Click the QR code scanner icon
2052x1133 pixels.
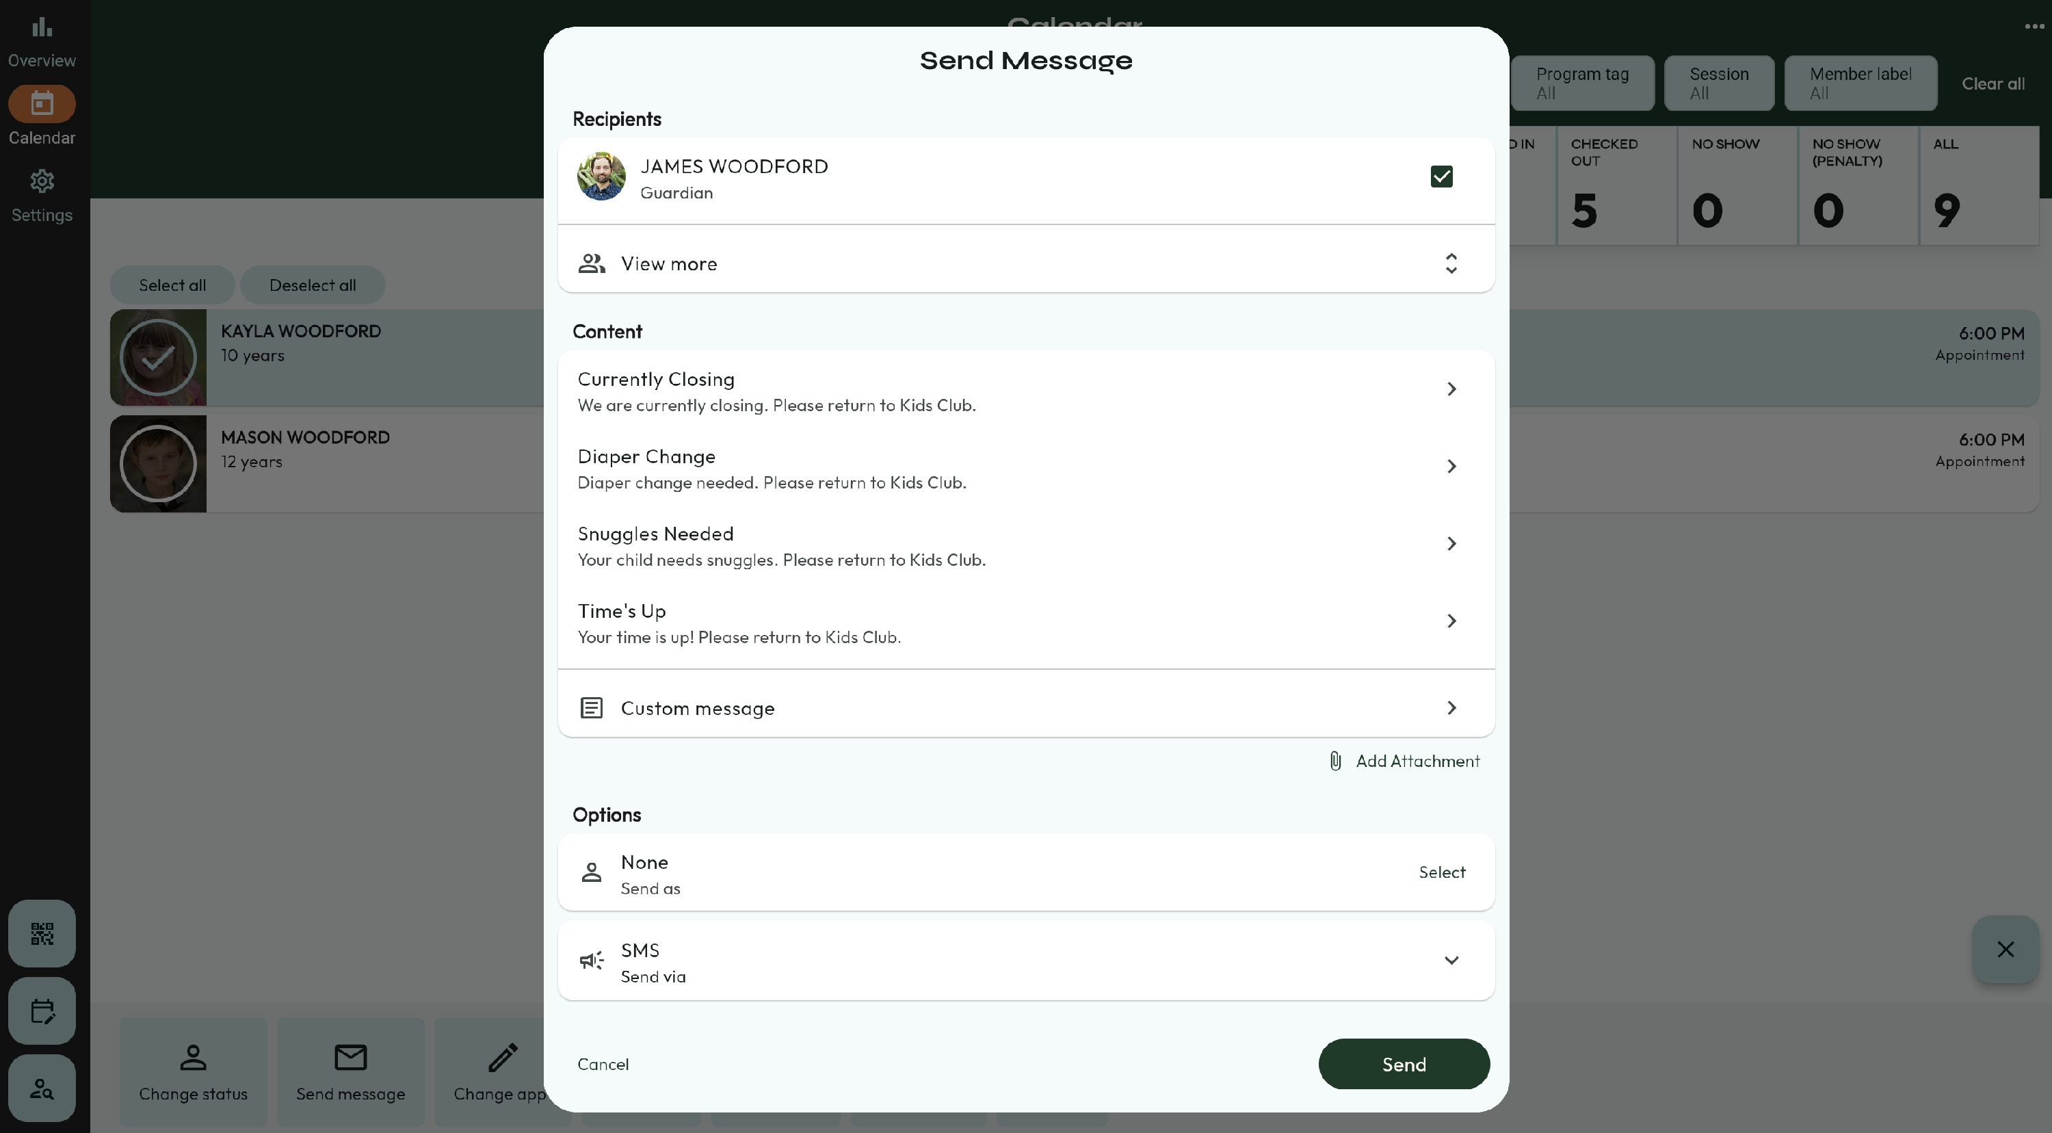(42, 933)
